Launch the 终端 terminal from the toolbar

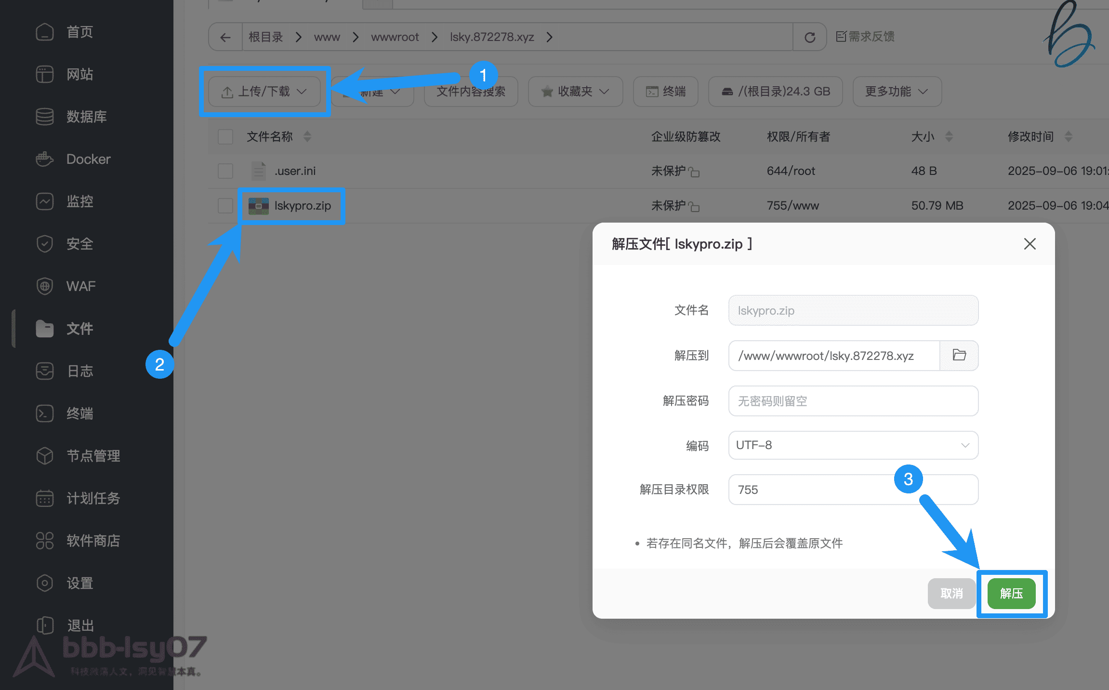click(x=665, y=92)
